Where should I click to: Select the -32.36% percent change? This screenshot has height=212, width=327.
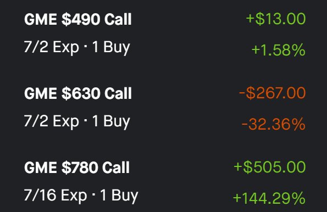273,124
